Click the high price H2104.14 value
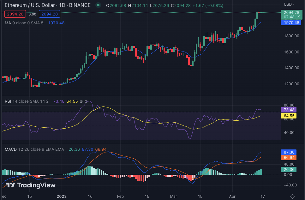This screenshot has width=305, height=200. pyautogui.click(x=138, y=5)
